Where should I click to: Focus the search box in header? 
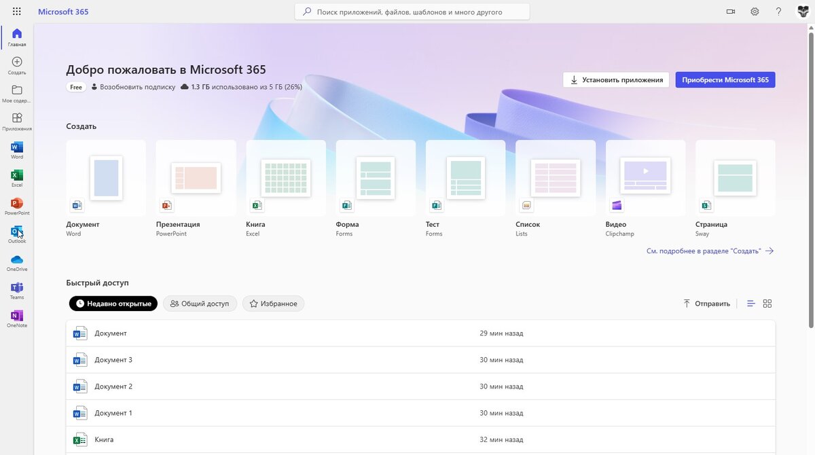(x=412, y=12)
